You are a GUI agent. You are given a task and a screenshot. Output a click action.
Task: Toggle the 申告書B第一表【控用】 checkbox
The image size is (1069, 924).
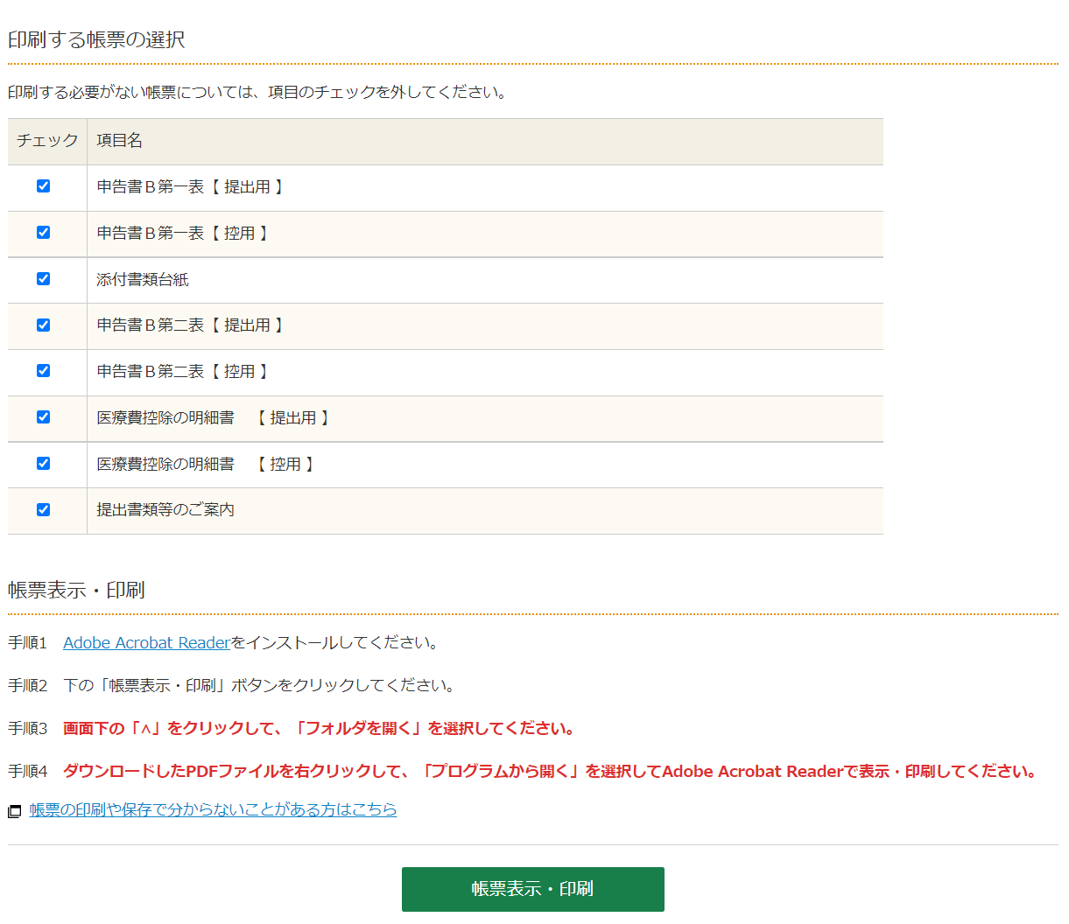click(43, 233)
